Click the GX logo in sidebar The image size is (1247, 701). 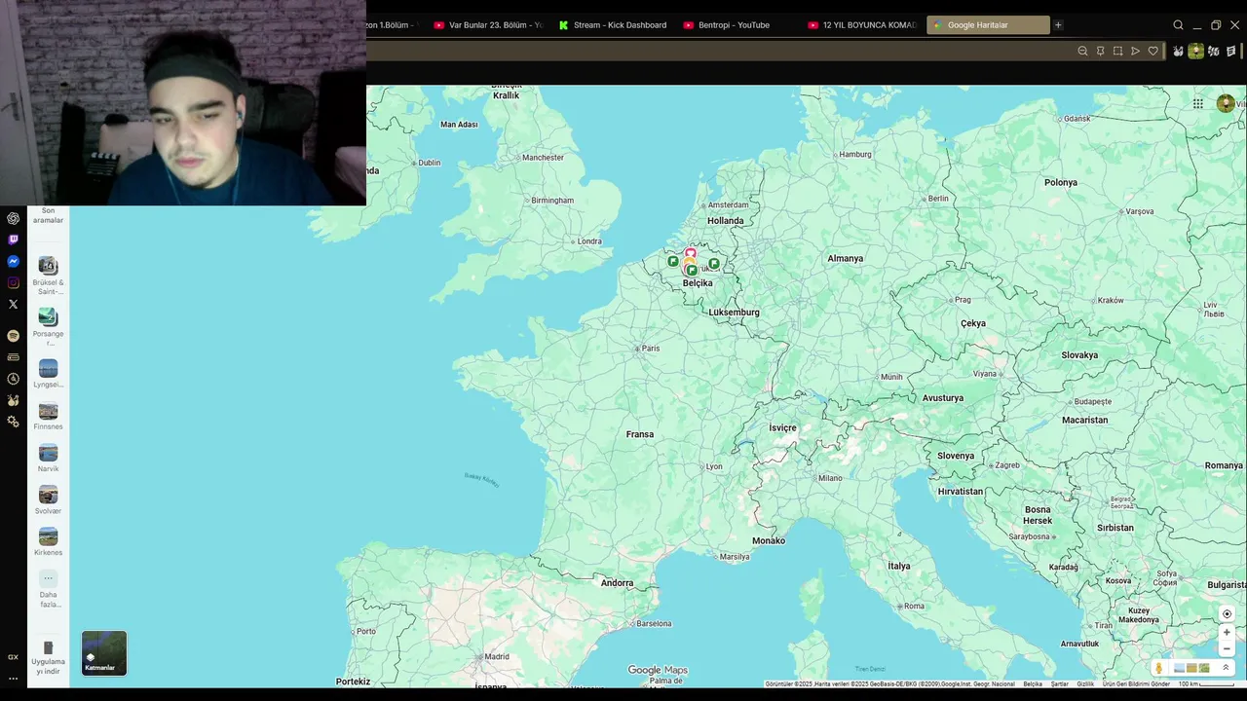pos(13,657)
